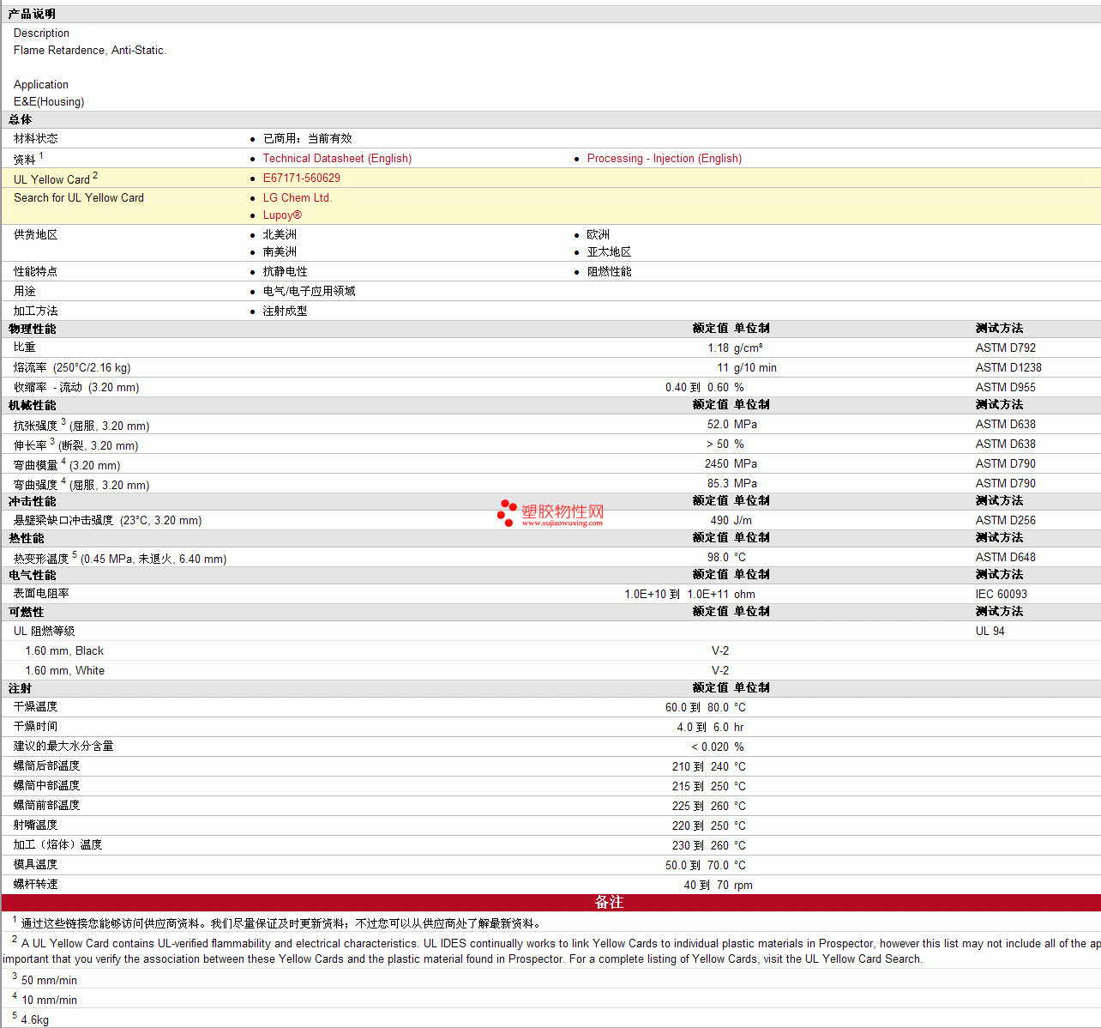Select the 'E&E(Housing)' application text
The width and height of the screenshot is (1101, 1028).
49,102
